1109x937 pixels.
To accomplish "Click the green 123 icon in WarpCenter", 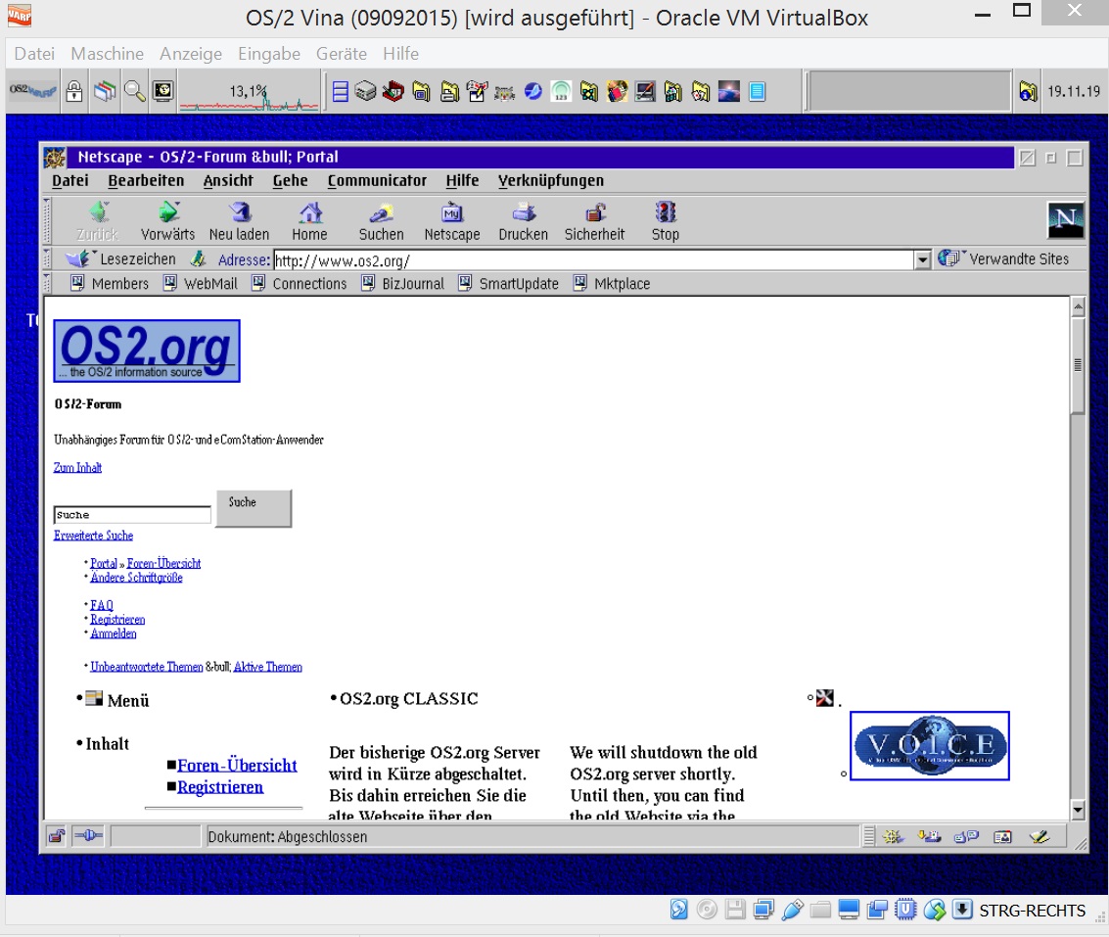I will (561, 91).
